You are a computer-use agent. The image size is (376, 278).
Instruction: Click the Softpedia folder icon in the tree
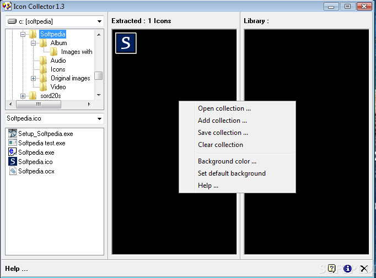point(33,34)
